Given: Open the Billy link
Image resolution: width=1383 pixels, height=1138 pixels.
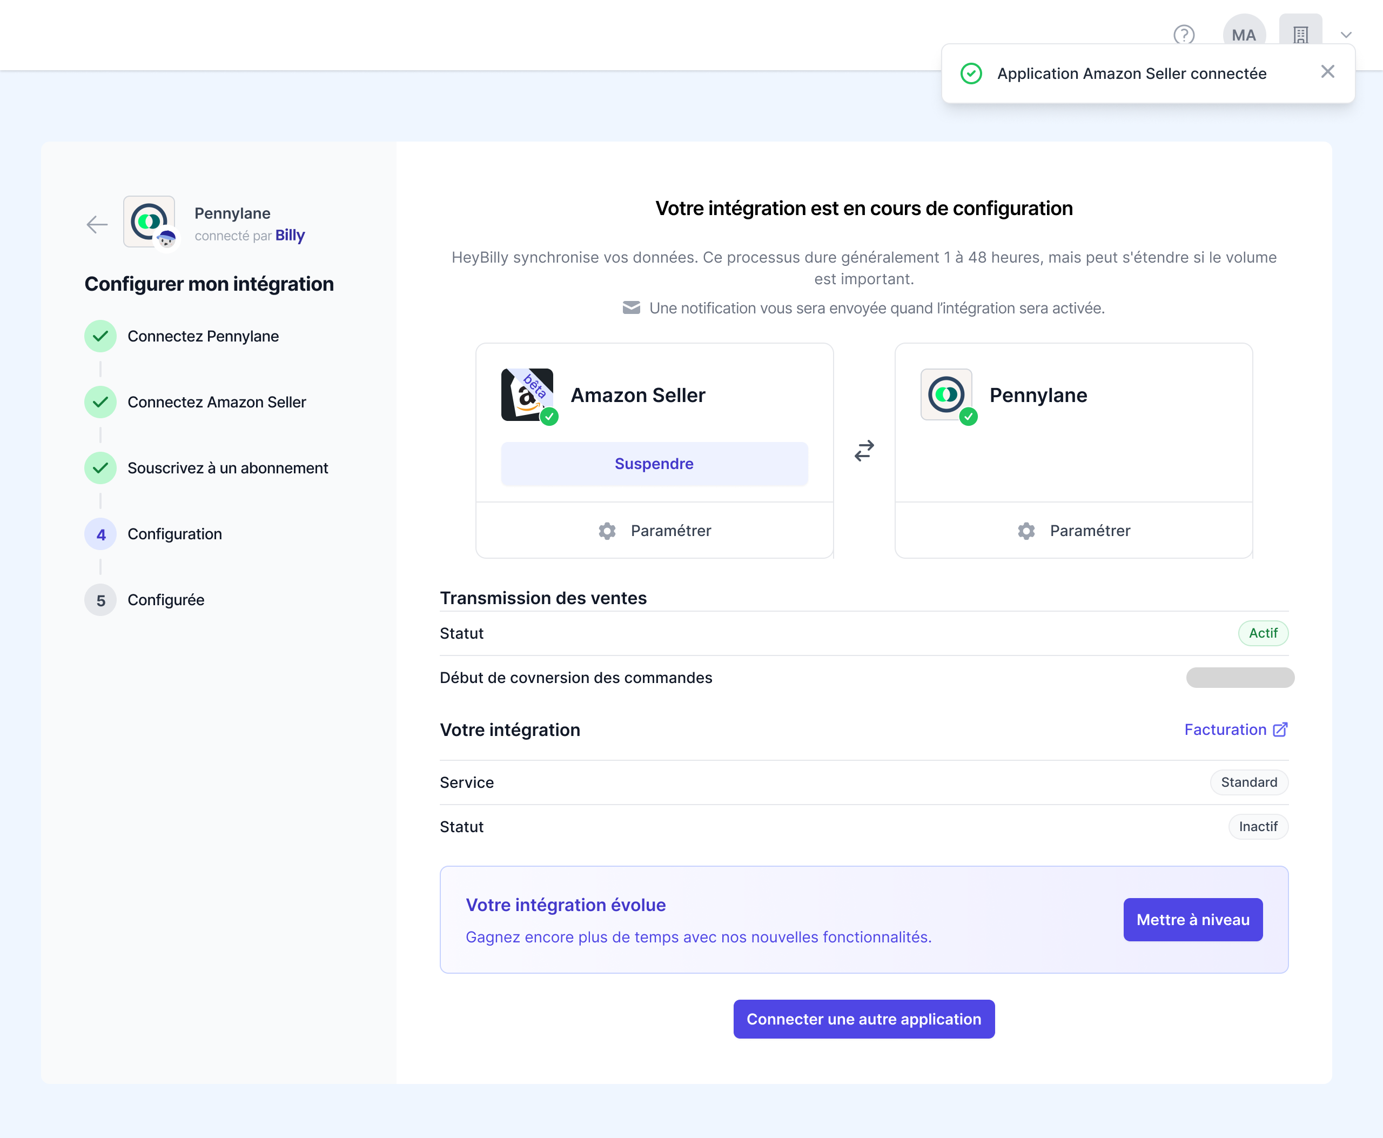Looking at the screenshot, I should coord(290,235).
